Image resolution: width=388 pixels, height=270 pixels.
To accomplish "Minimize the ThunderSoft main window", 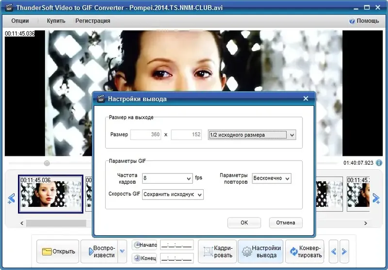I will [356, 8].
